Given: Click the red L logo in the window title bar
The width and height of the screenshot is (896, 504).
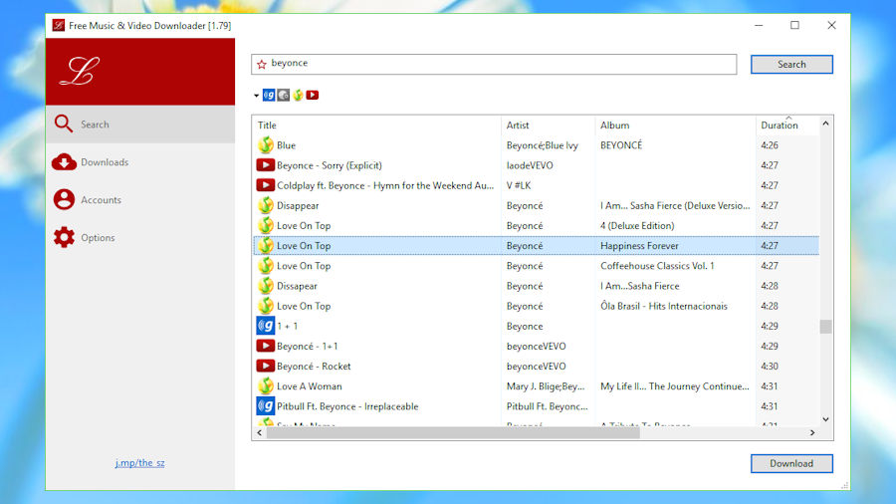Looking at the screenshot, I should click(59, 25).
